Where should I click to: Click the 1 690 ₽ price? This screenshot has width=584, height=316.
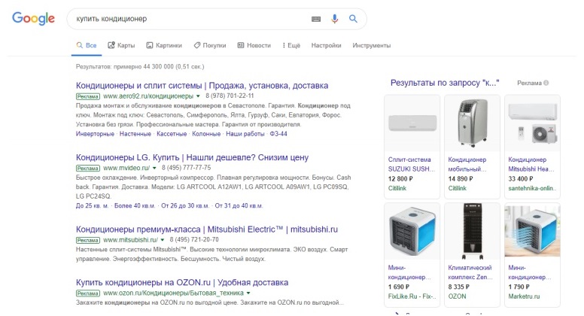coord(399,287)
